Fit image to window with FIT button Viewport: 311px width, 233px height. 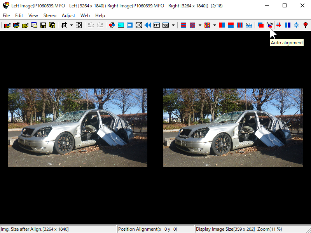[157, 25]
